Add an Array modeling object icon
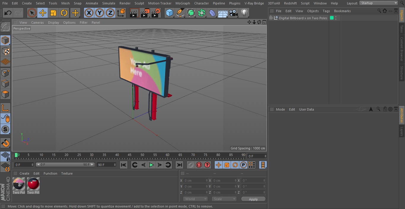Image resolution: width=405 pixels, height=209 pixels. [202, 13]
